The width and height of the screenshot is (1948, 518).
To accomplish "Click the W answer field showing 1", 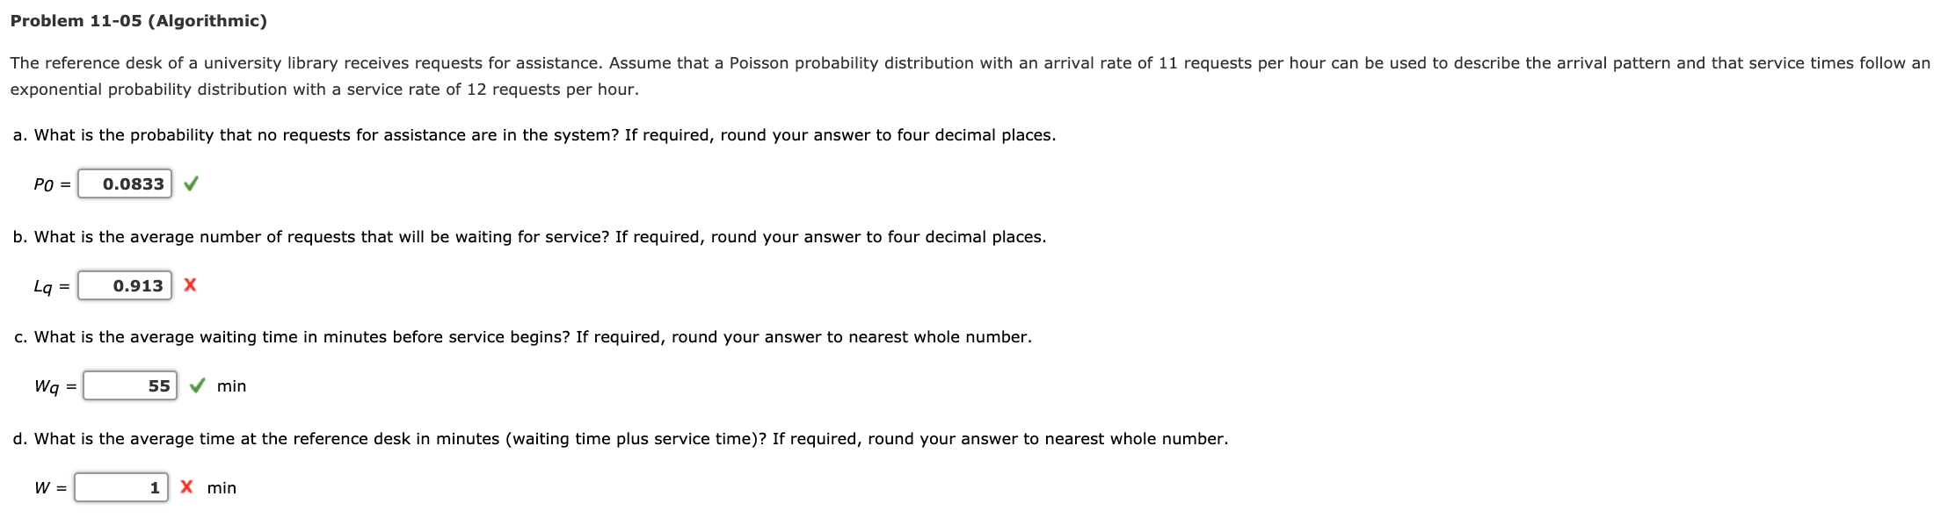I will click(121, 486).
